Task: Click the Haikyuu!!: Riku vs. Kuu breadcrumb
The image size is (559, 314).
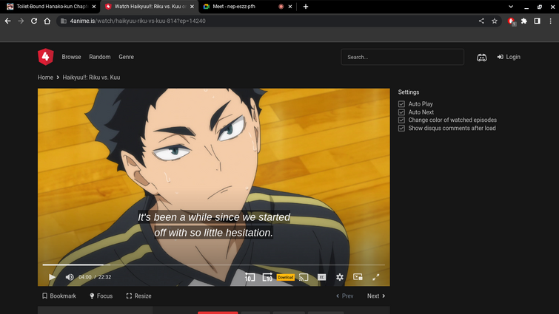Action: [91, 77]
